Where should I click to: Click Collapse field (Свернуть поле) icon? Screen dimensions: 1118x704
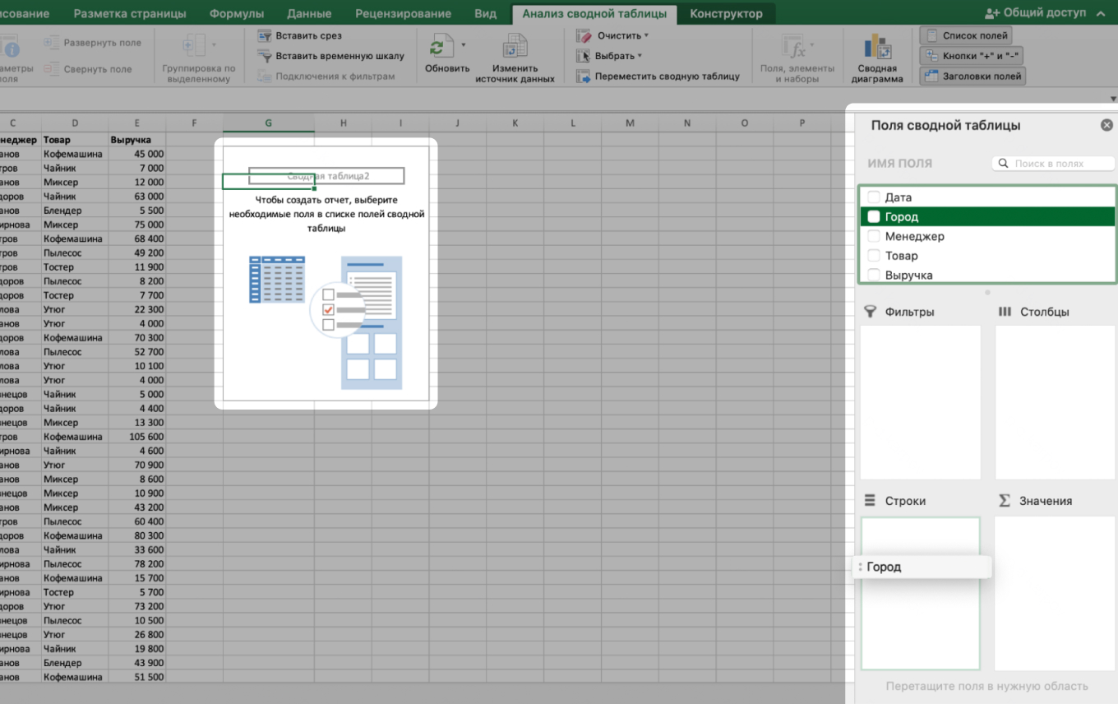pos(52,69)
